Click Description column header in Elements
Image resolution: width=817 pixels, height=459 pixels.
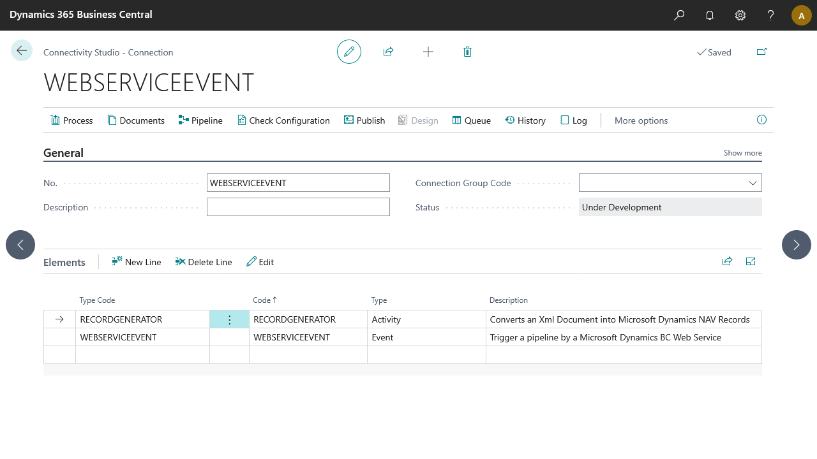pos(509,300)
